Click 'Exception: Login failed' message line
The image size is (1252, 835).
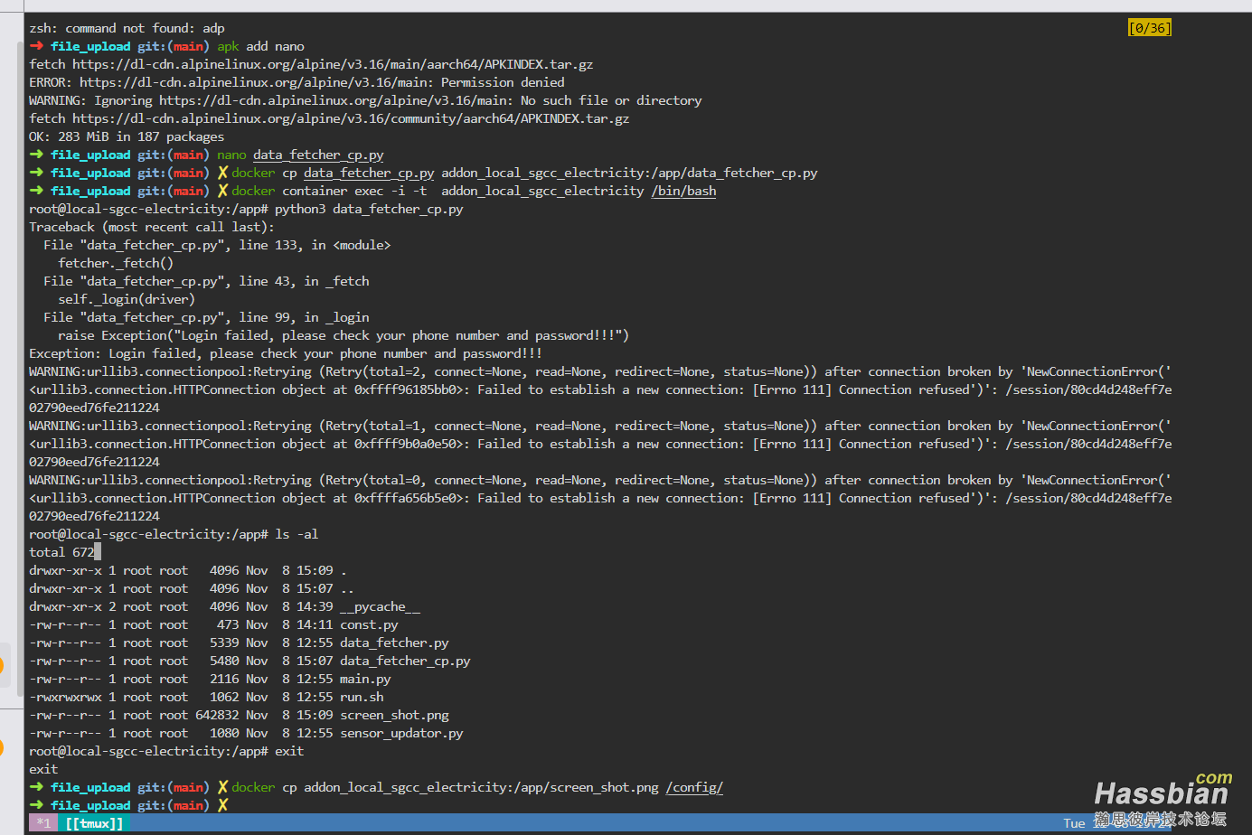[x=286, y=353]
